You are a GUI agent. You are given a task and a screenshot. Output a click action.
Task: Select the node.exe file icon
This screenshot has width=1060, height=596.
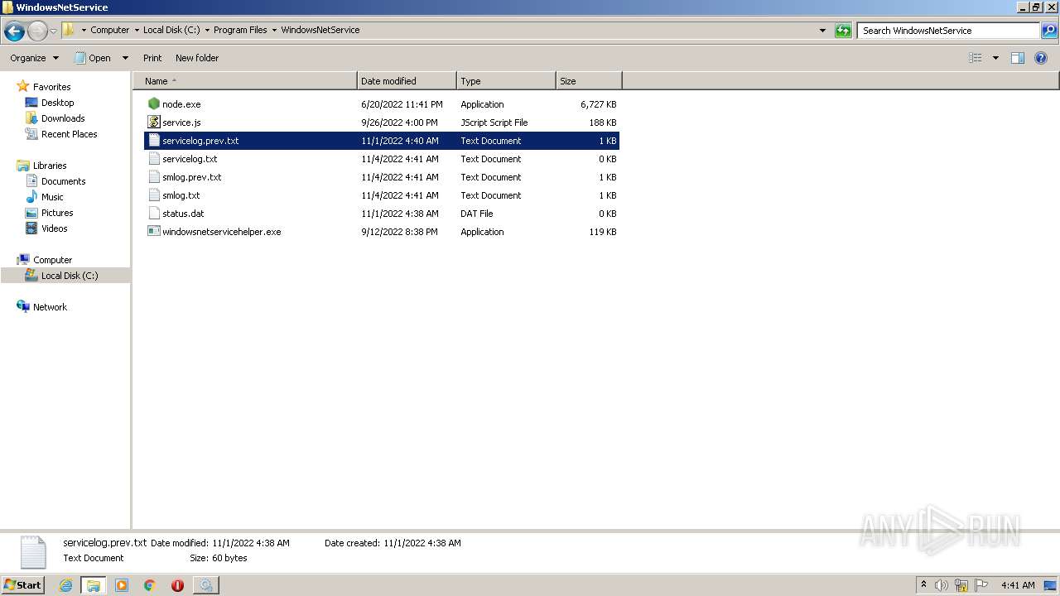click(153, 104)
